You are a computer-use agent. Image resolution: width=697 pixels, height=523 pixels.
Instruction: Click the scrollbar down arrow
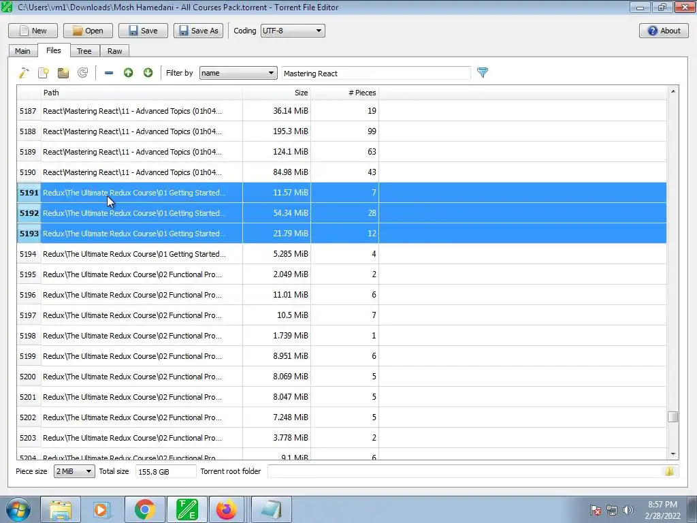tap(672, 454)
